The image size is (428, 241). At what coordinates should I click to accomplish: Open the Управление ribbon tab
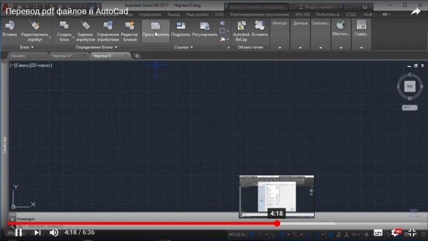click(150, 14)
